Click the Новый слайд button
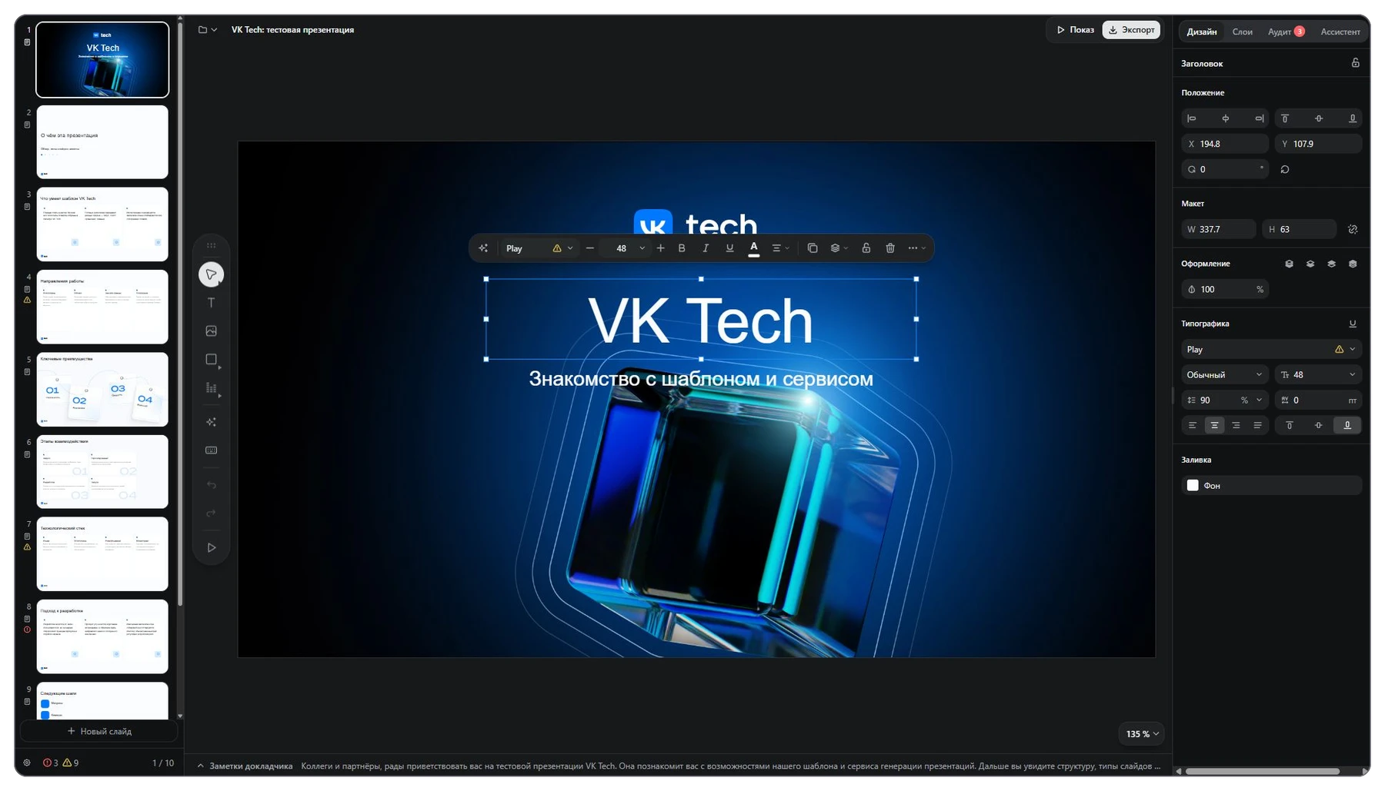 99,731
